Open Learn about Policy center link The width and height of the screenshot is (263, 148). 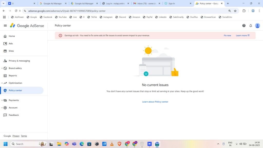coord(155,102)
